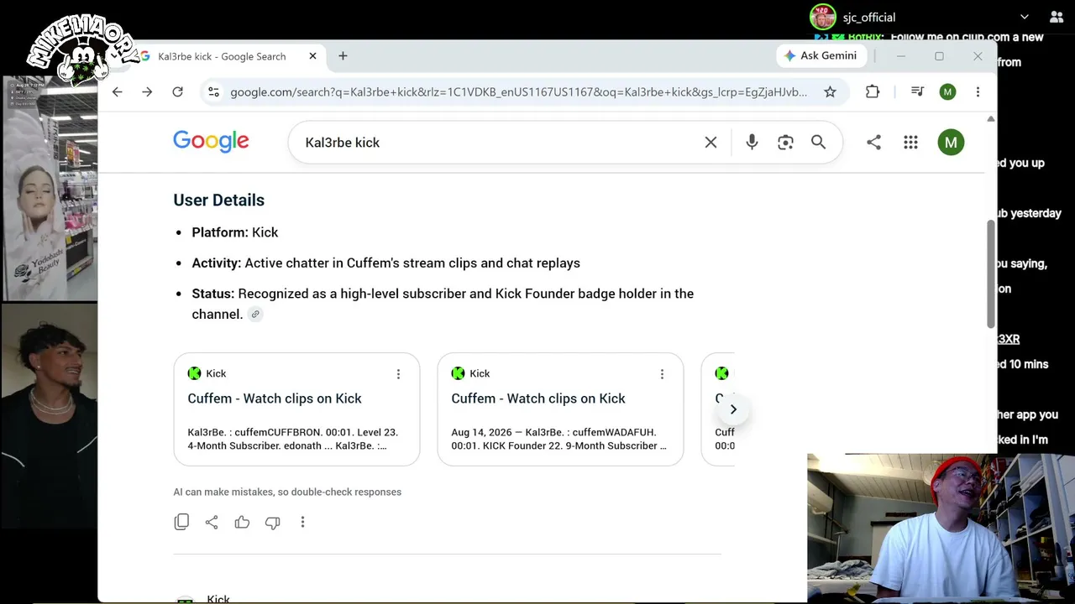The image size is (1075, 604).
Task: Copy the AI overview response
Action: pyautogui.click(x=181, y=522)
